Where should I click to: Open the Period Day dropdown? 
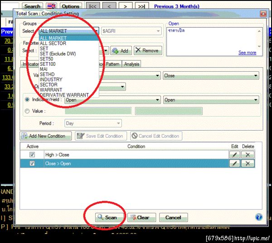[x=93, y=123]
